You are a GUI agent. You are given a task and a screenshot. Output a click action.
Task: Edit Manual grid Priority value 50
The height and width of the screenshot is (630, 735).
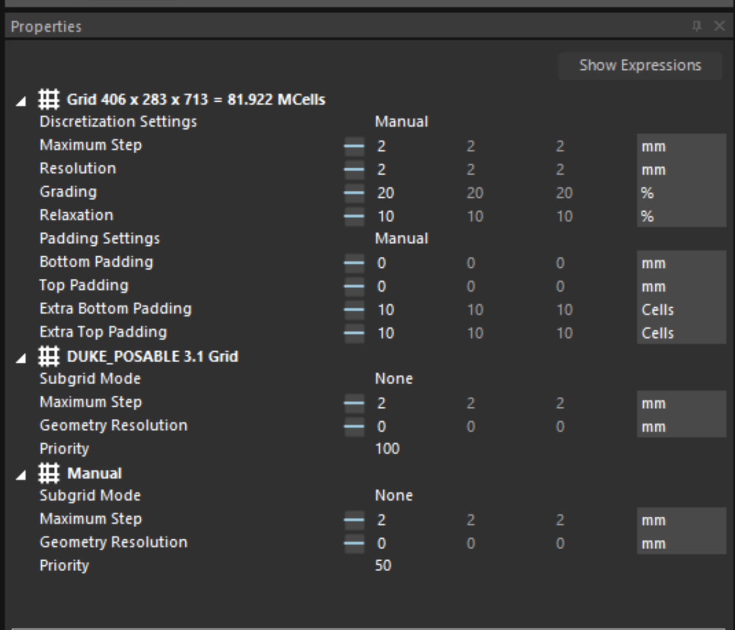(x=383, y=566)
